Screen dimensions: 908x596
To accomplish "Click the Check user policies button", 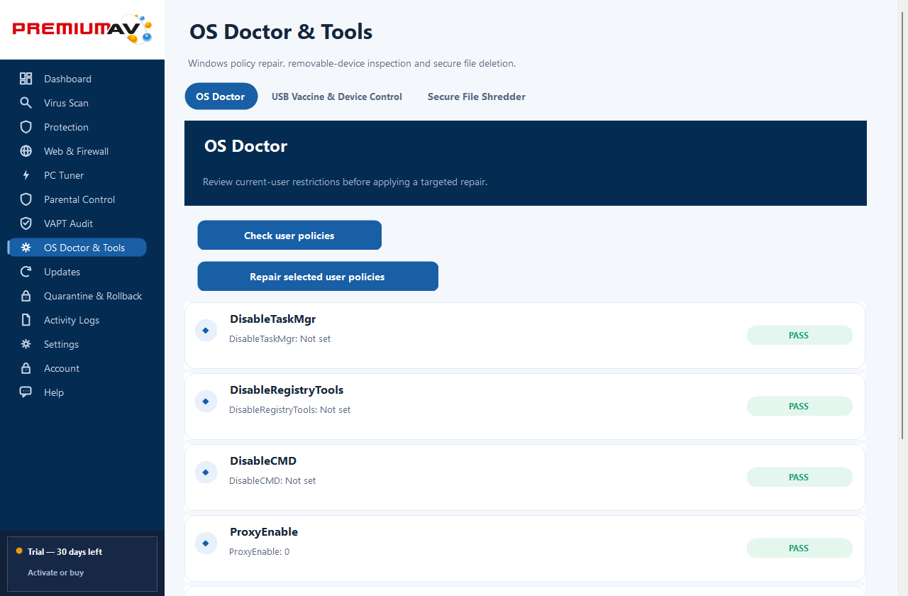I will click(289, 236).
